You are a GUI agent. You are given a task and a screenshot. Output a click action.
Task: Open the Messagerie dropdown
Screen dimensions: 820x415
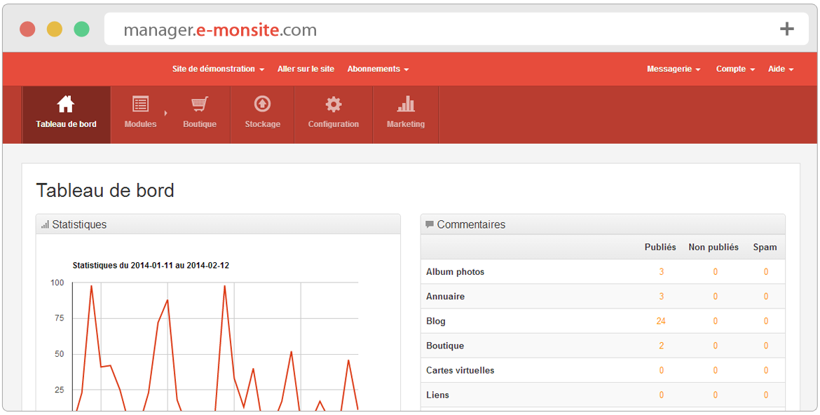[674, 69]
